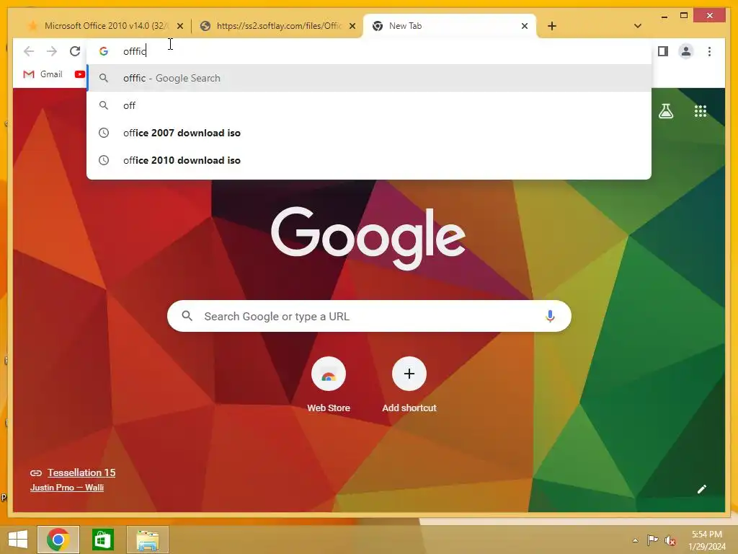Screen dimensions: 738x554
Task: Select the New Tab tab
Action: click(x=450, y=26)
